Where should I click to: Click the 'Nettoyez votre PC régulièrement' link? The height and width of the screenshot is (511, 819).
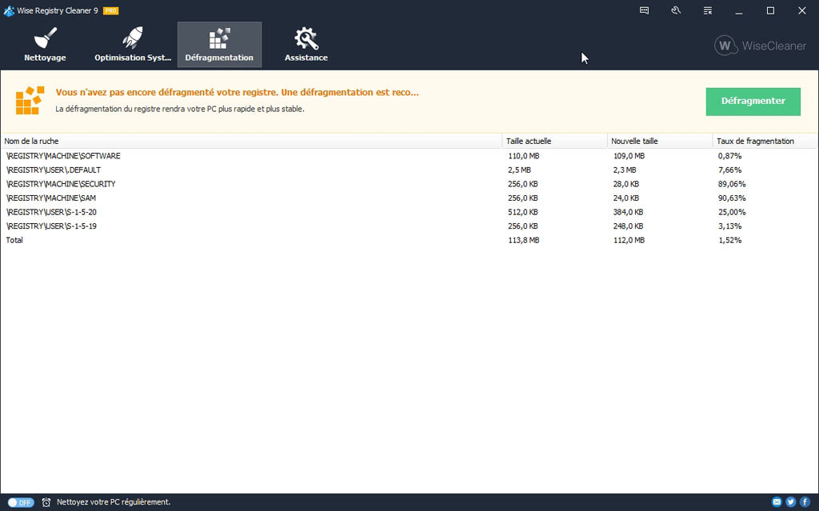(113, 502)
